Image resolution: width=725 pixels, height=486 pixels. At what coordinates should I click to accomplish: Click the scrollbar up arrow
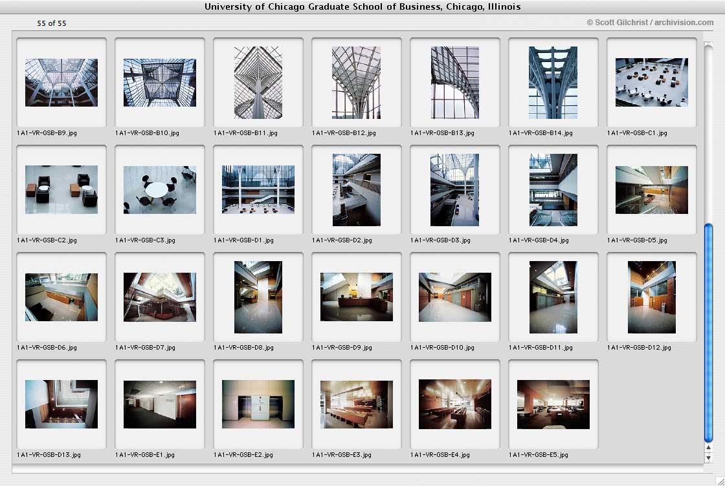708,448
